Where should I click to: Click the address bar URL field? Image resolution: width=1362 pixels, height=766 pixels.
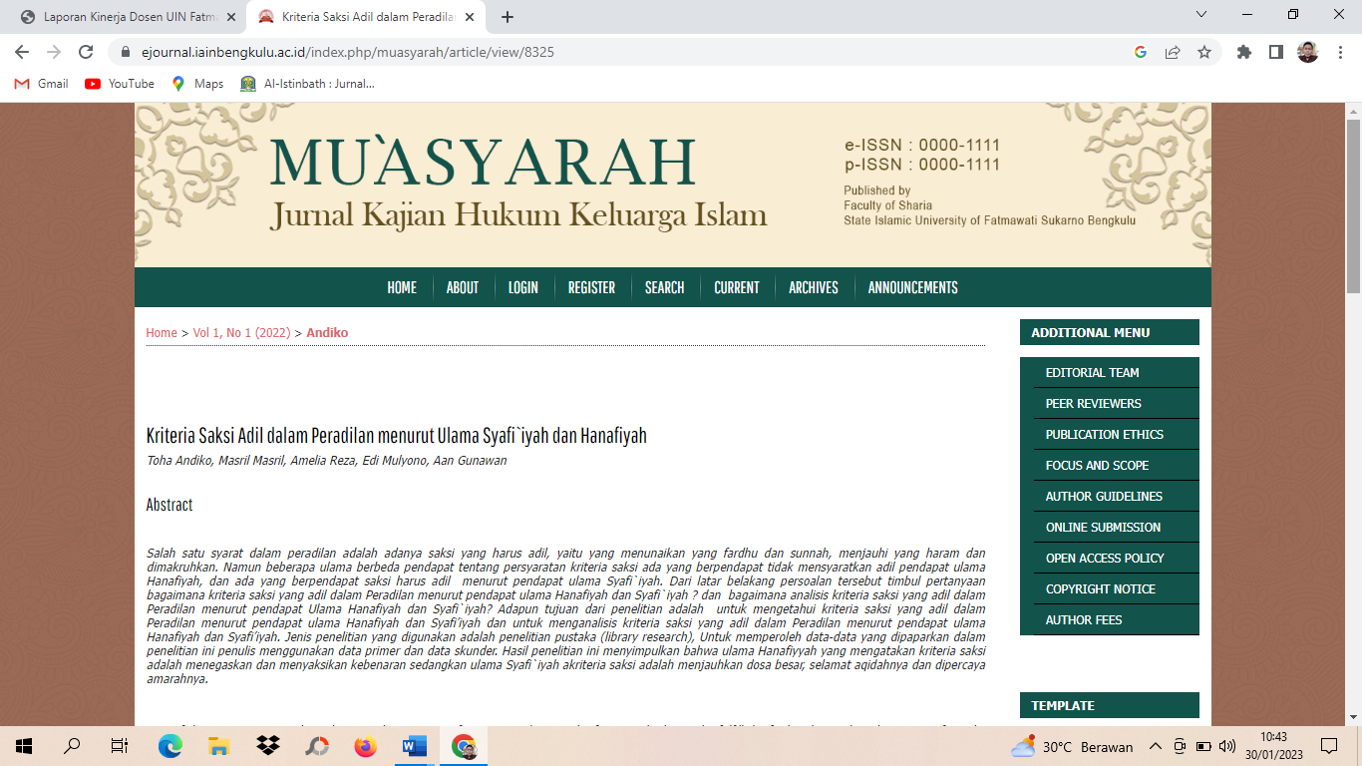tap(598, 52)
